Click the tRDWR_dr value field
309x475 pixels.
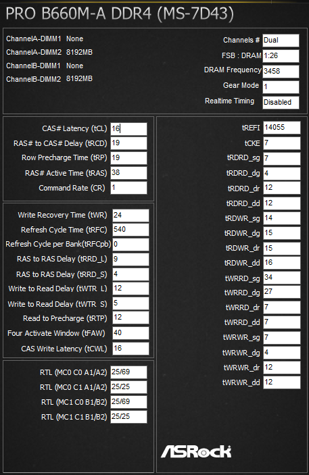[x=282, y=248]
